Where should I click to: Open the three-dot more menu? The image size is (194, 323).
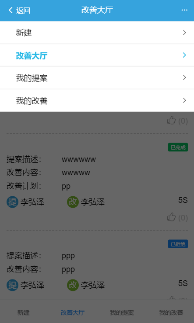pos(184,10)
